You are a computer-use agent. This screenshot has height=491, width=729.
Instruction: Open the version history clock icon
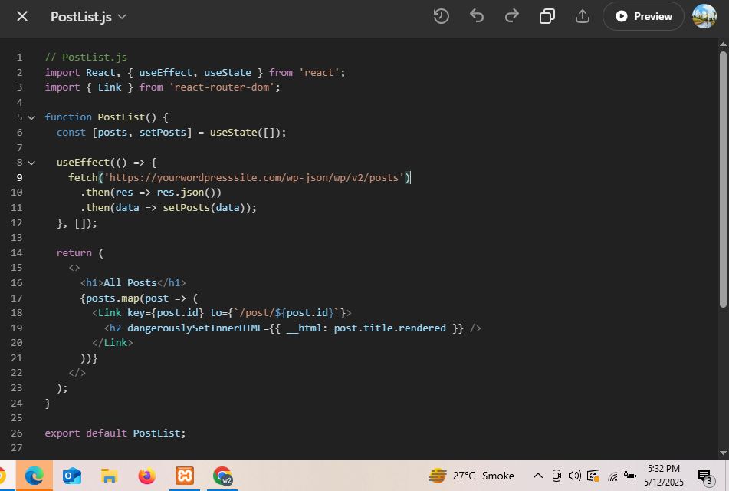(441, 16)
